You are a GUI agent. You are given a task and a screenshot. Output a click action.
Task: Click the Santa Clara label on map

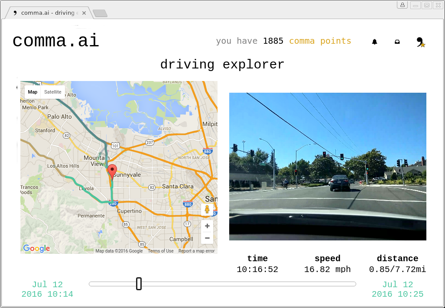178,186
